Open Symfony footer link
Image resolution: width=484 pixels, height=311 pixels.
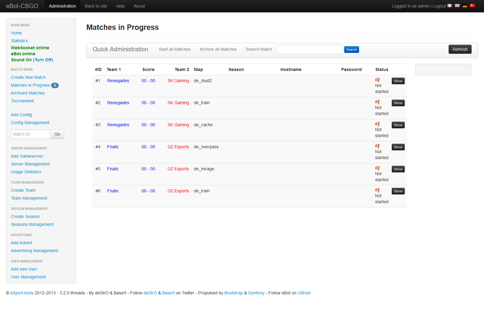point(256,293)
